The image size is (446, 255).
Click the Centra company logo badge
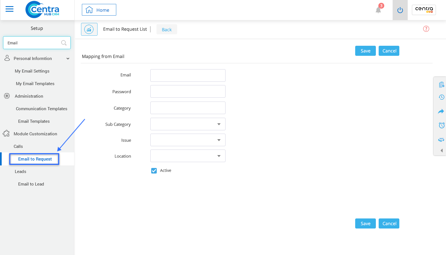pos(424,10)
